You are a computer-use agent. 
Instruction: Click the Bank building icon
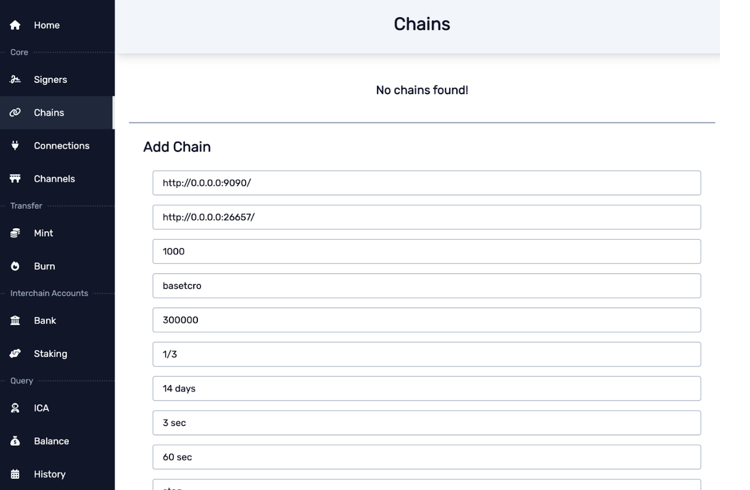15,320
